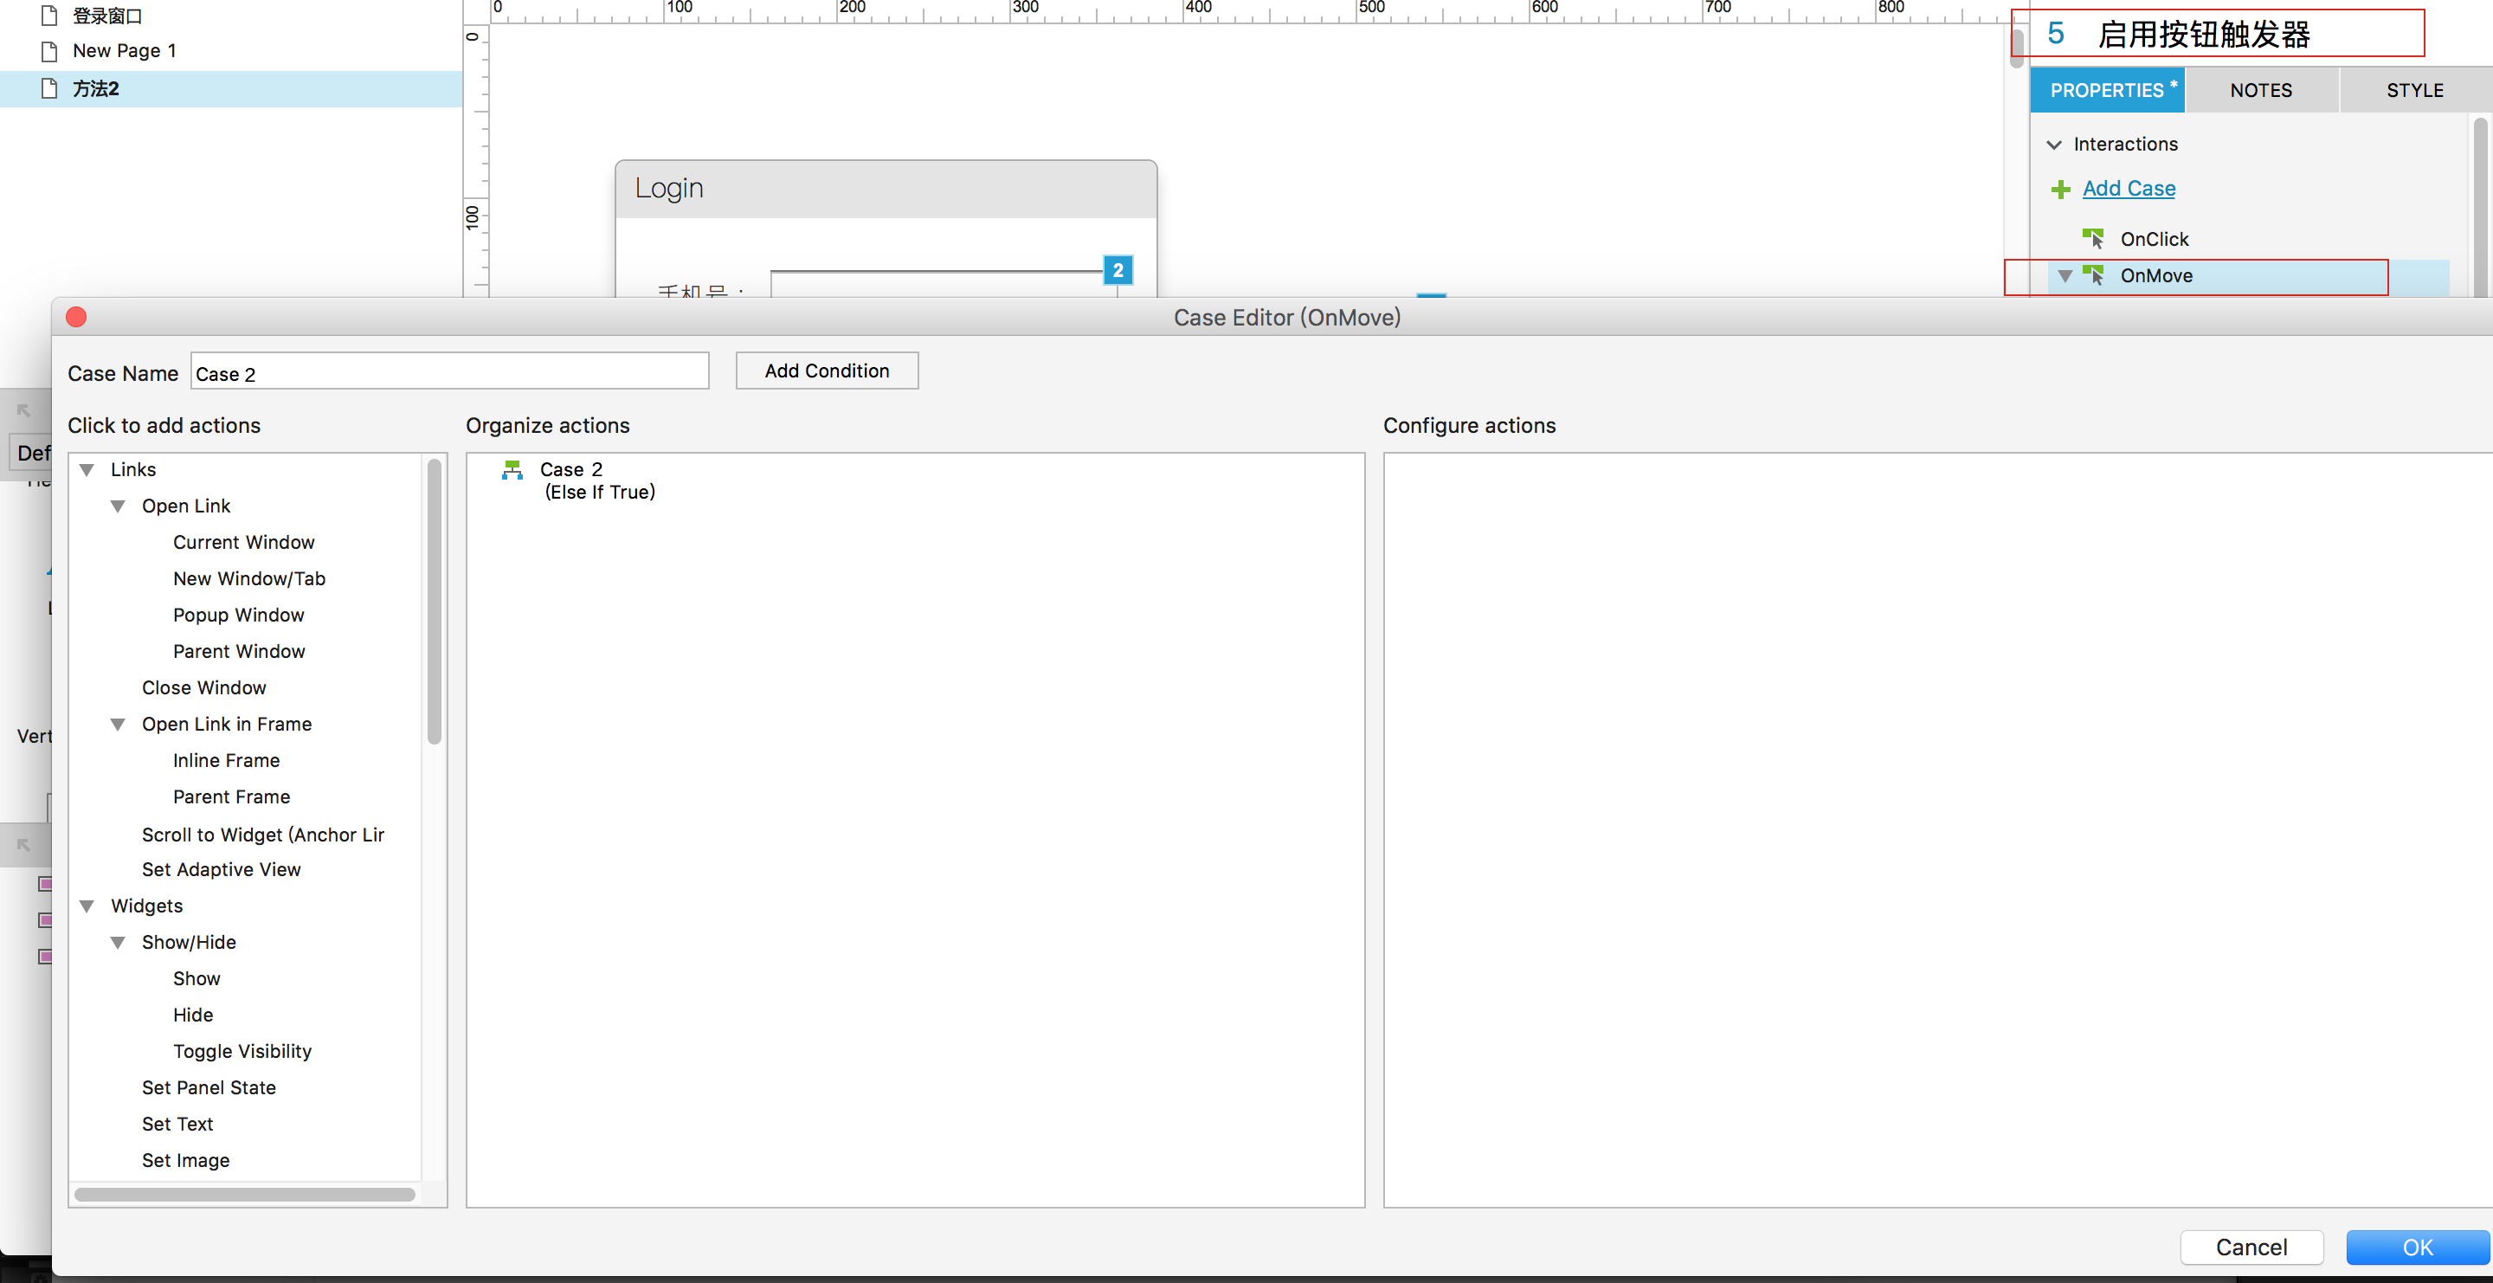
Task: Collapse the Links action group
Action: point(87,470)
